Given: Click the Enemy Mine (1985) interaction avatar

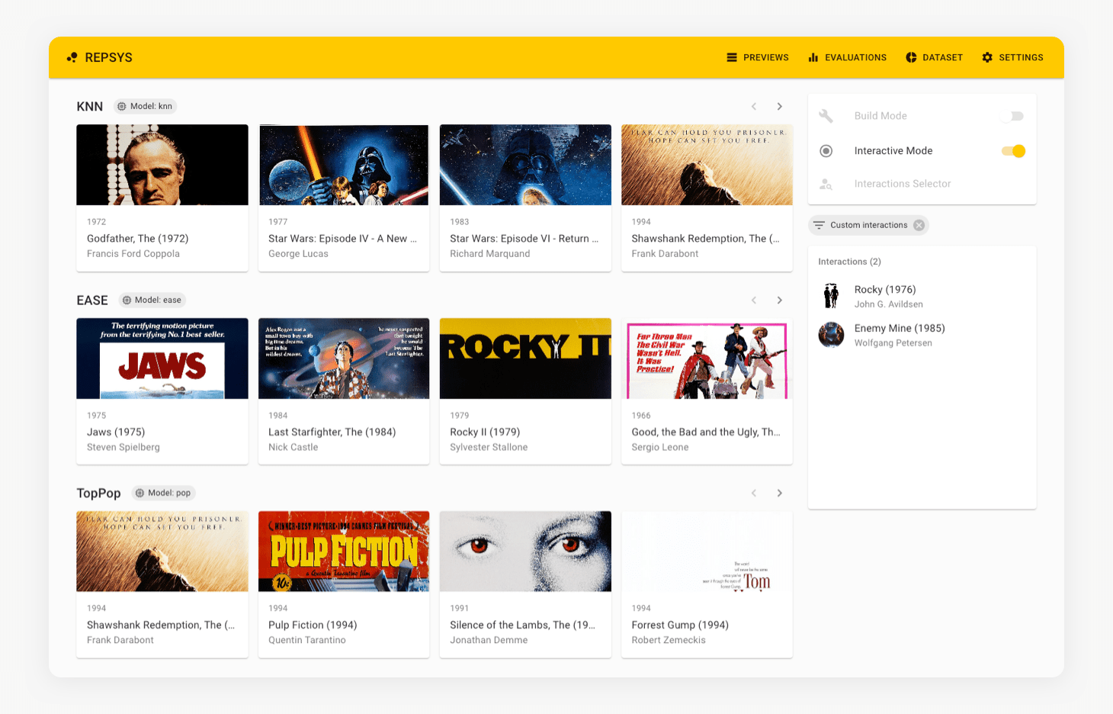Looking at the screenshot, I should (x=831, y=335).
